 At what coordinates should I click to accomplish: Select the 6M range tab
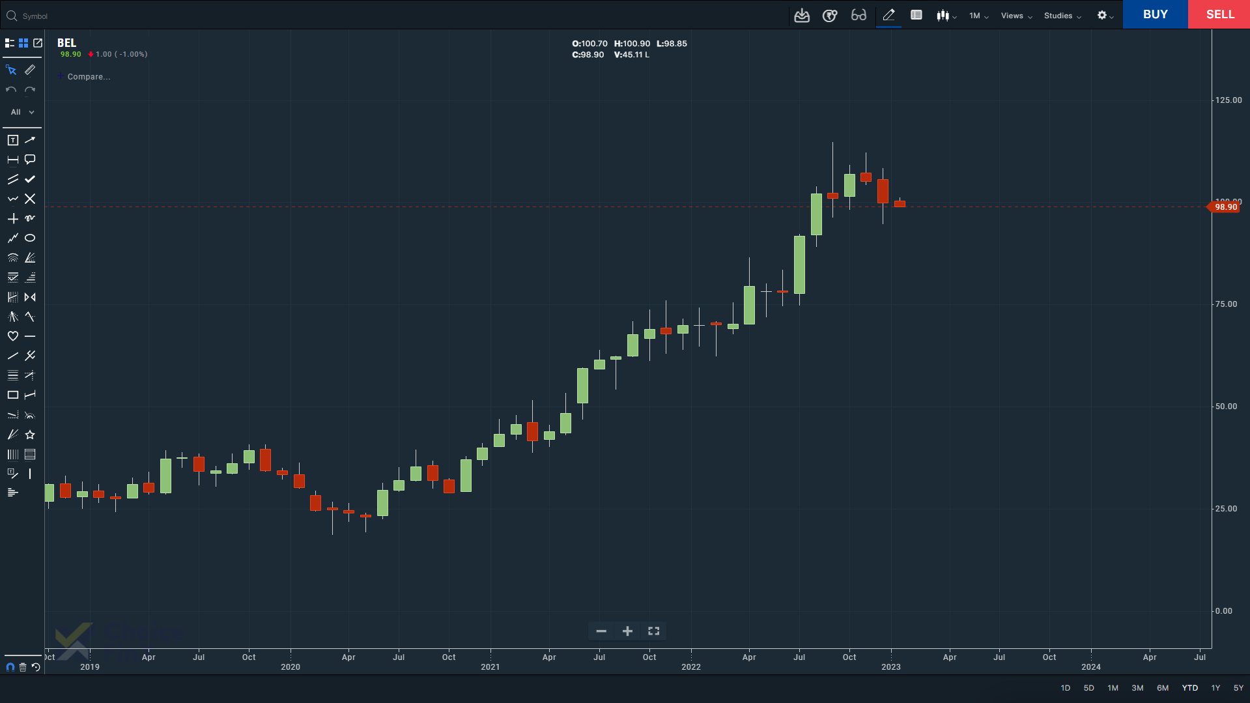pos(1163,688)
